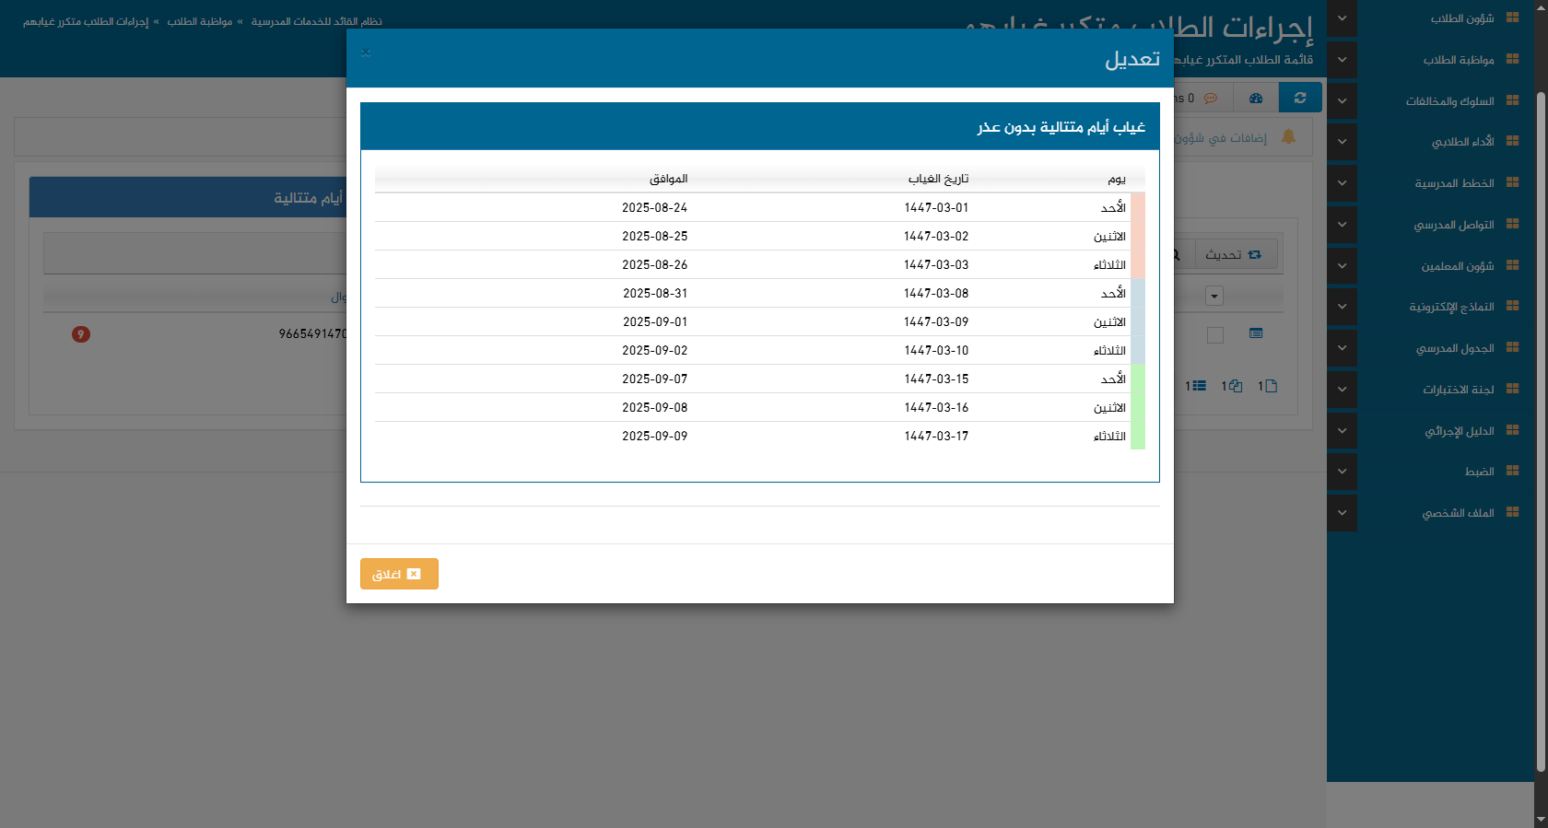Image resolution: width=1548 pixels, height=828 pixels.
Task: Open مواظبة الطلاب in the sidebar menu
Action: (1458, 60)
